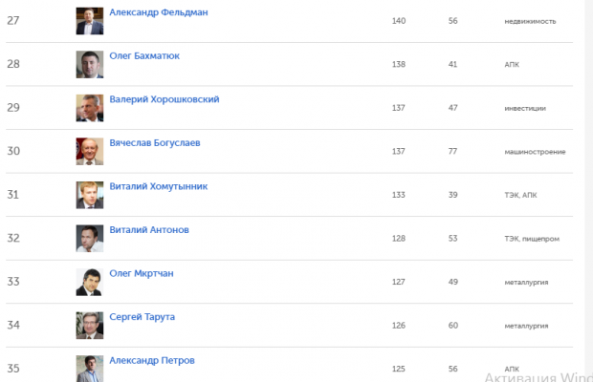This screenshot has width=593, height=382.
Task: Open Валерий Хорошковский profile link
Action: (x=165, y=99)
